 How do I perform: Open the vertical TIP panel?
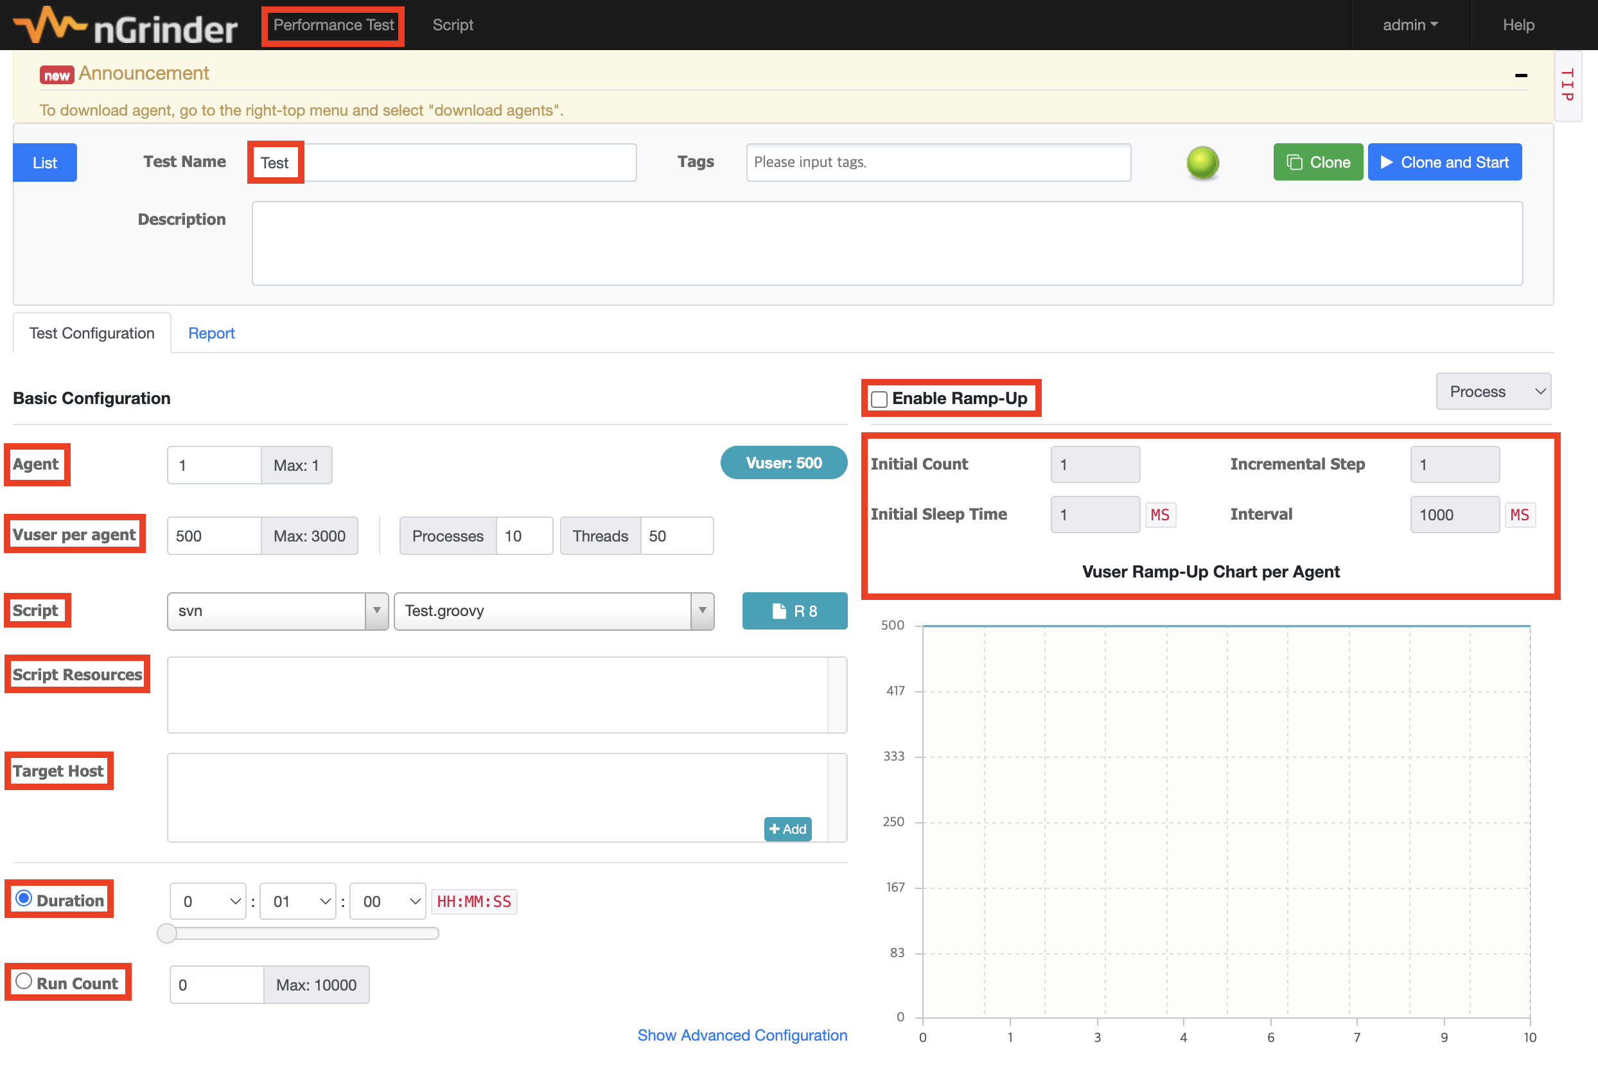coord(1567,85)
